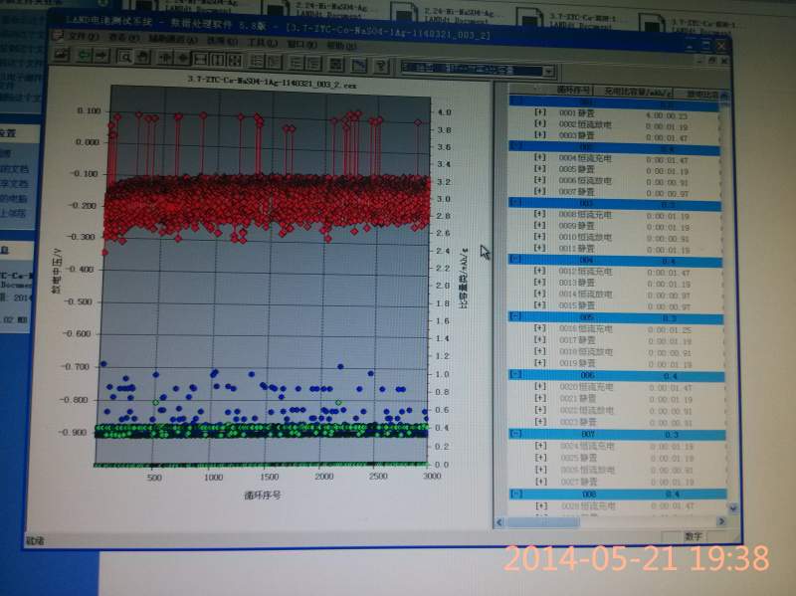Expand step 0012 恒流充电
796x596 pixels.
[540, 271]
